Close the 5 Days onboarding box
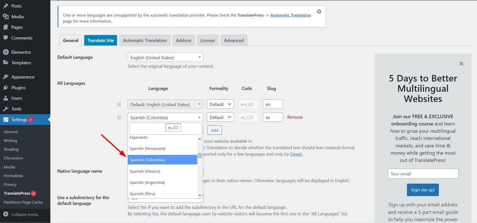 click(x=461, y=63)
